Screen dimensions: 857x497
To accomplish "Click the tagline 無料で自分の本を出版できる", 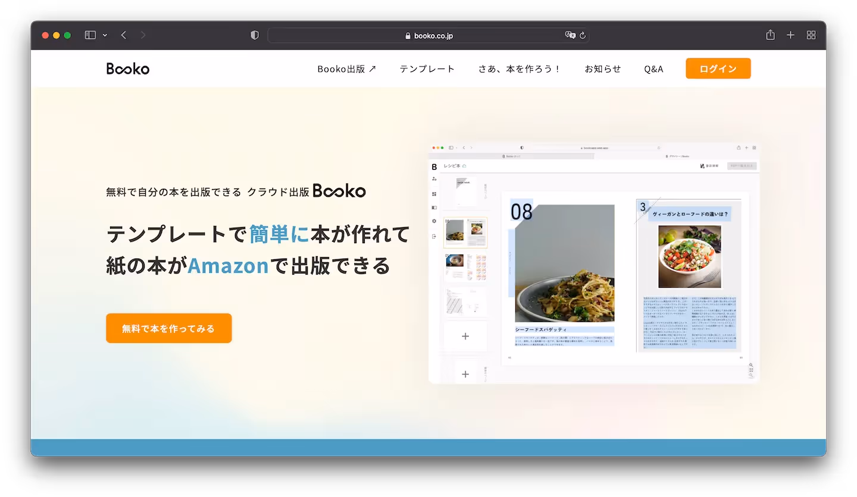I will [174, 191].
